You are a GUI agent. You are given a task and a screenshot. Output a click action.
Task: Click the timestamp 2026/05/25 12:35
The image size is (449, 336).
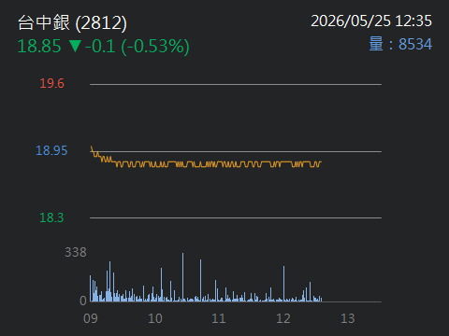click(371, 21)
